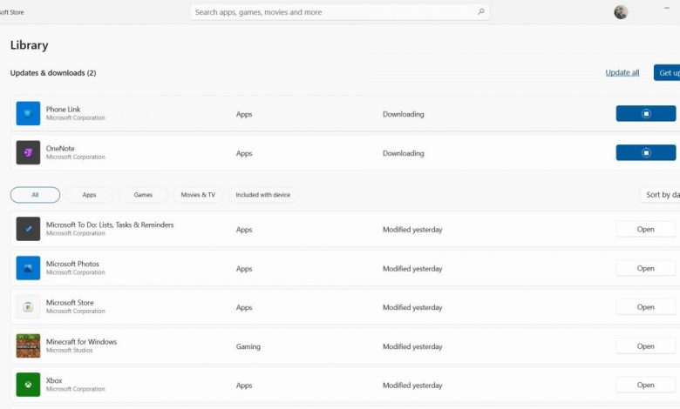Click the OneNote title text

[60, 148]
